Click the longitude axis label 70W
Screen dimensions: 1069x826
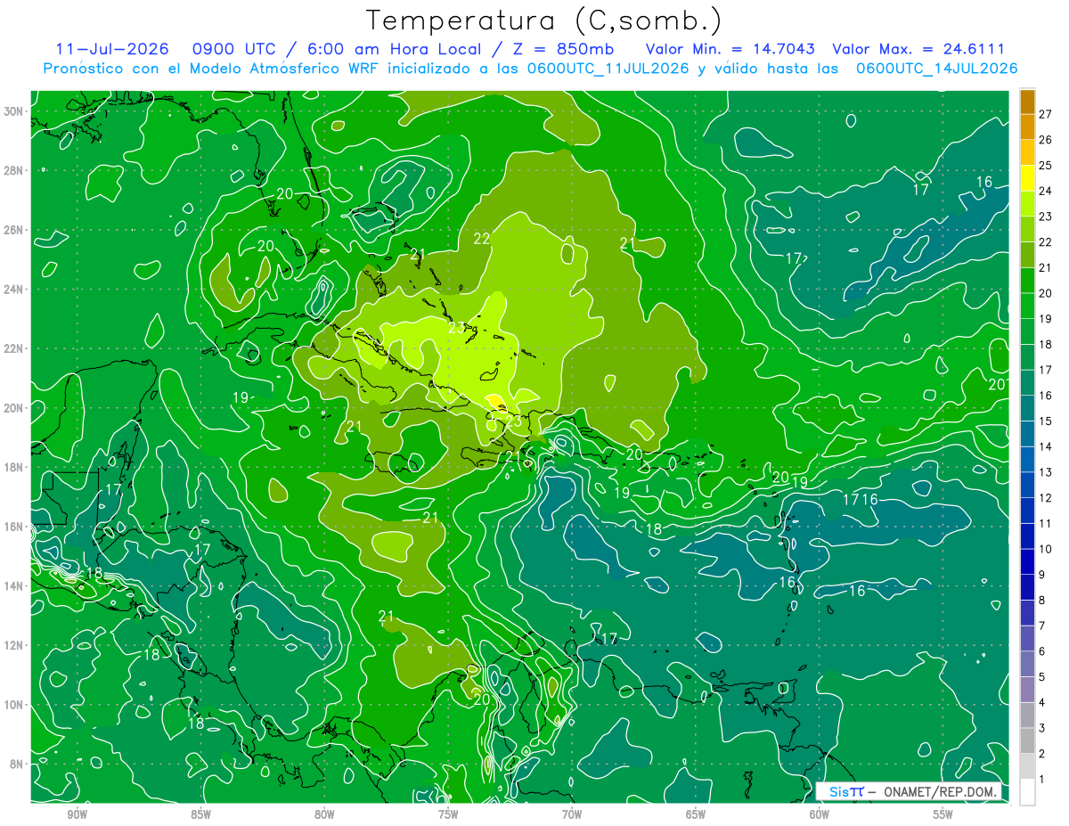(572, 814)
